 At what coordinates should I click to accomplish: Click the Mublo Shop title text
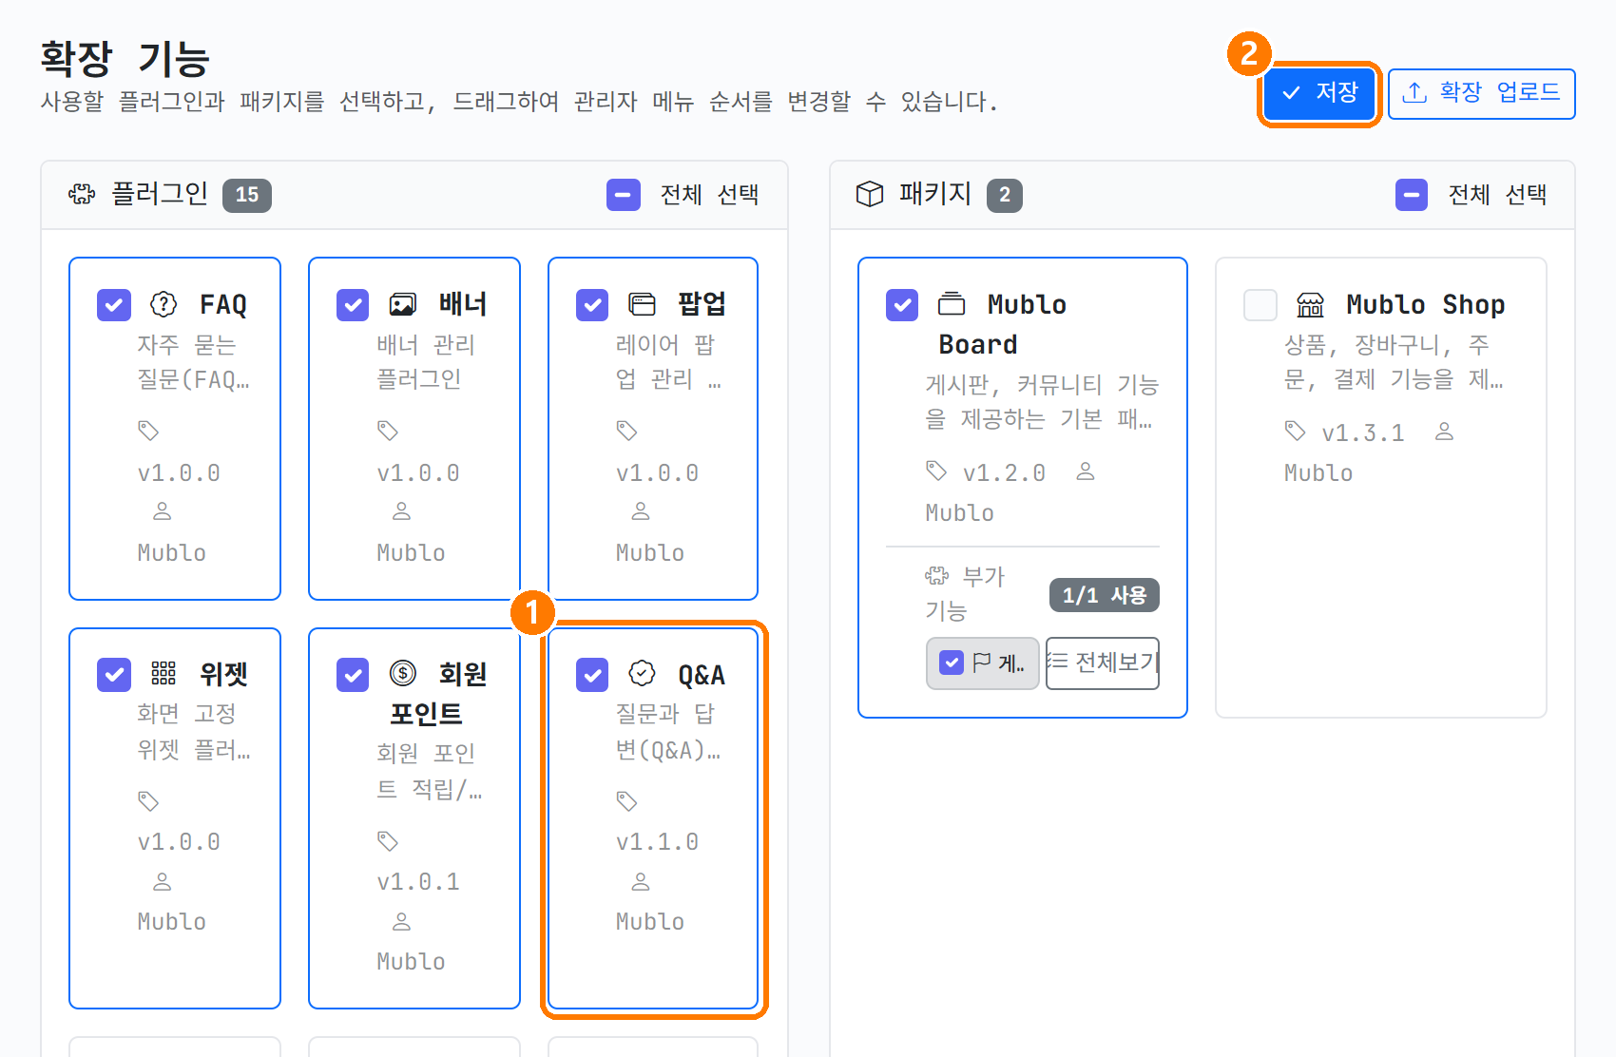(1426, 305)
